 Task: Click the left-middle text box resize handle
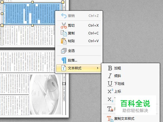2,14
